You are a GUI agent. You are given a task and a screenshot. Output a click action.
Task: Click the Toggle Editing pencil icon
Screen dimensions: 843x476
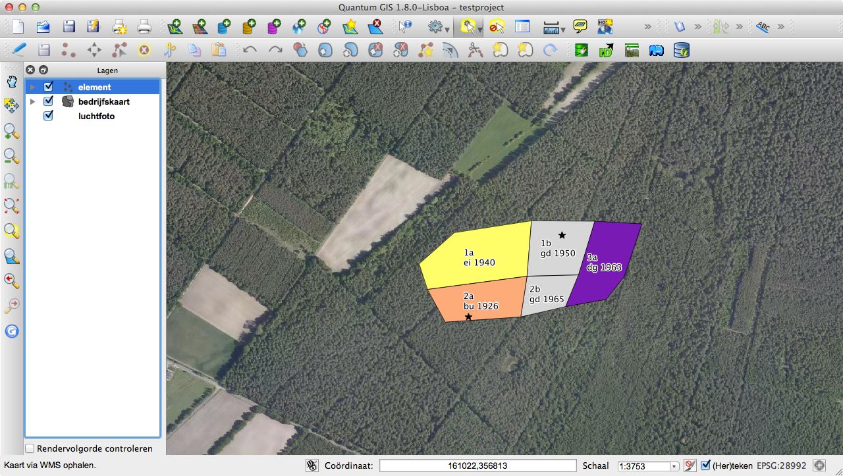point(18,50)
